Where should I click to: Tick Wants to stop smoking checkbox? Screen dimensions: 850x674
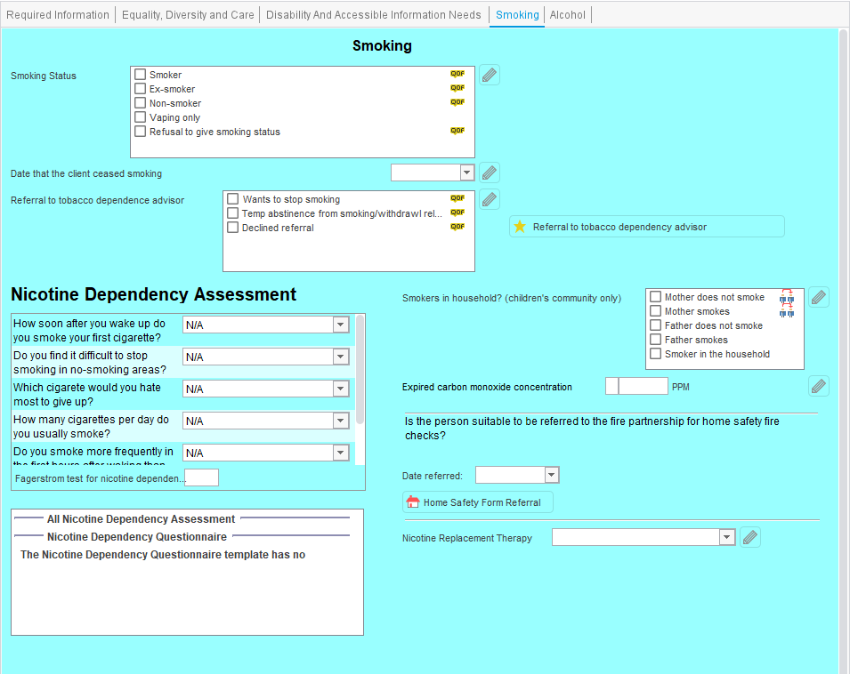coord(232,198)
